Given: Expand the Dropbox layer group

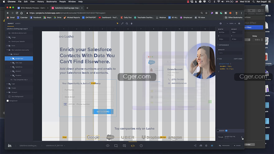Looking at the screenshot, I should [x=11, y=75].
